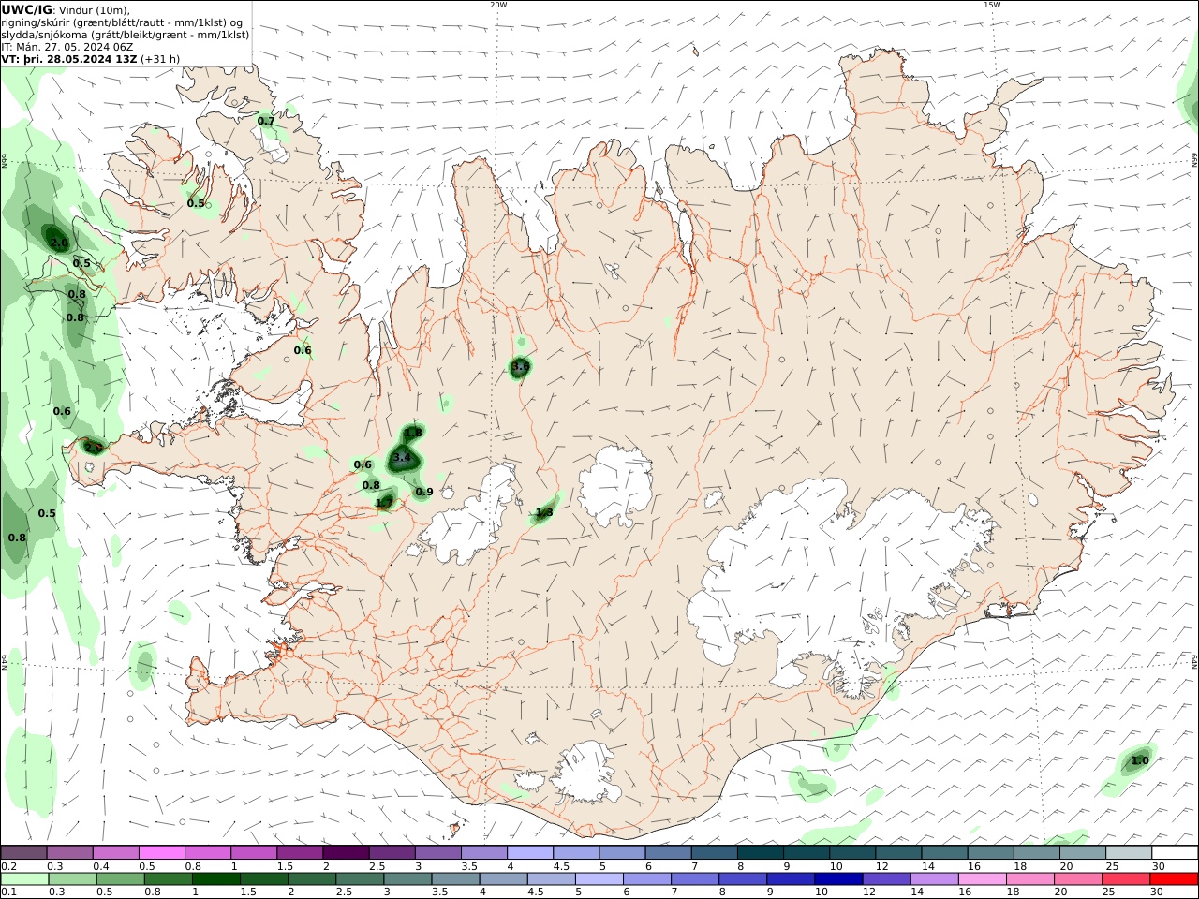Select the palest green legend swatch

[x=24, y=879]
